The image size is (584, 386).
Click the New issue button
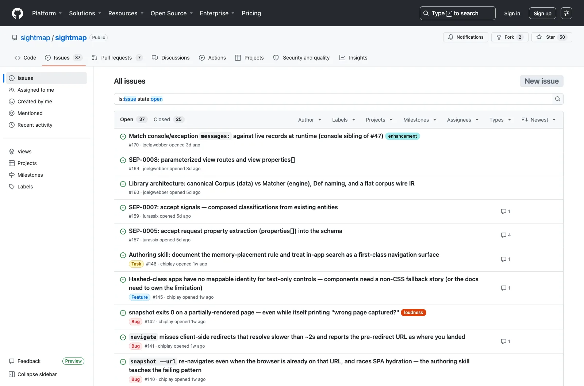pos(542,81)
